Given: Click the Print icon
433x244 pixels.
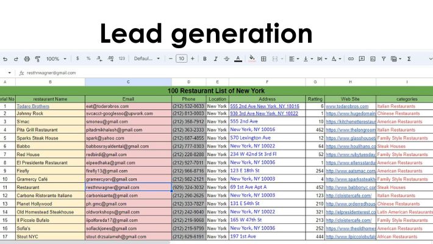Looking at the screenshot, I should coord(26,59).
